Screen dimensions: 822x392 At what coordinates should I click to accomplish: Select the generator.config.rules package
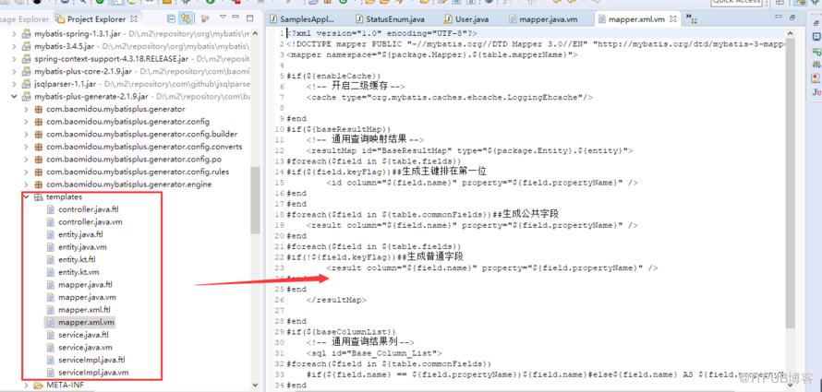coord(138,172)
